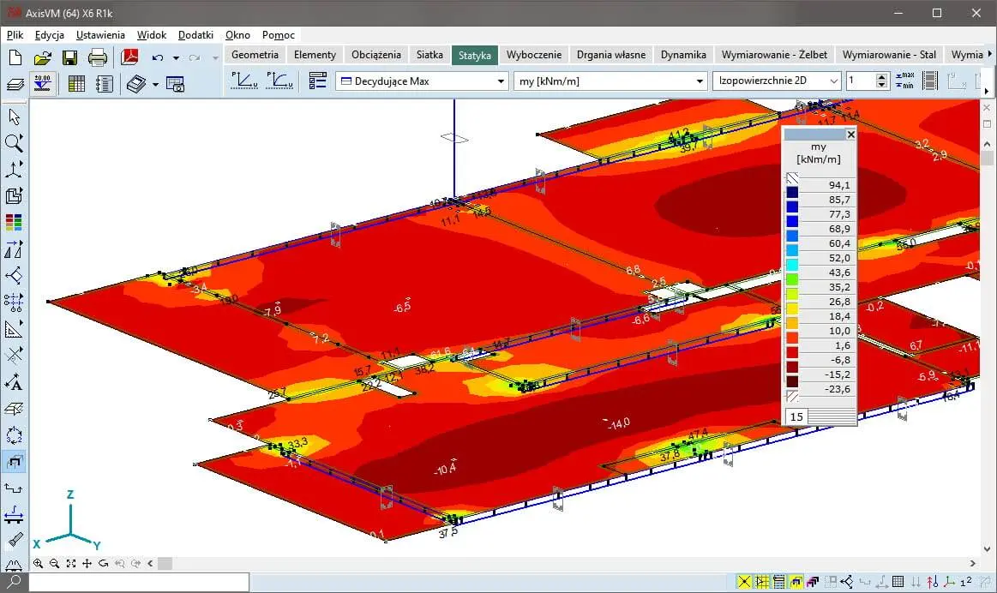Toggle the yellow crossed-lines status bar icon
The width and height of the screenshot is (997, 593).
coord(742,582)
